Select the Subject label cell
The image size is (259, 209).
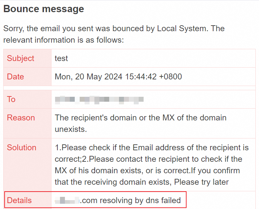(x=28, y=58)
